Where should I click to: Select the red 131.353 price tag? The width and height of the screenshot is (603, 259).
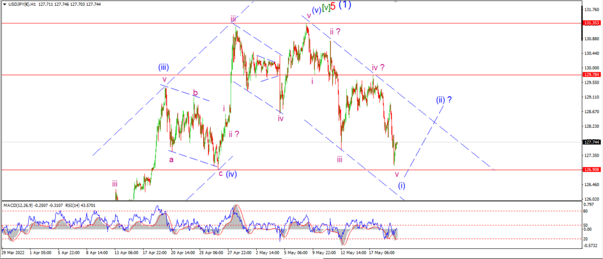point(591,23)
